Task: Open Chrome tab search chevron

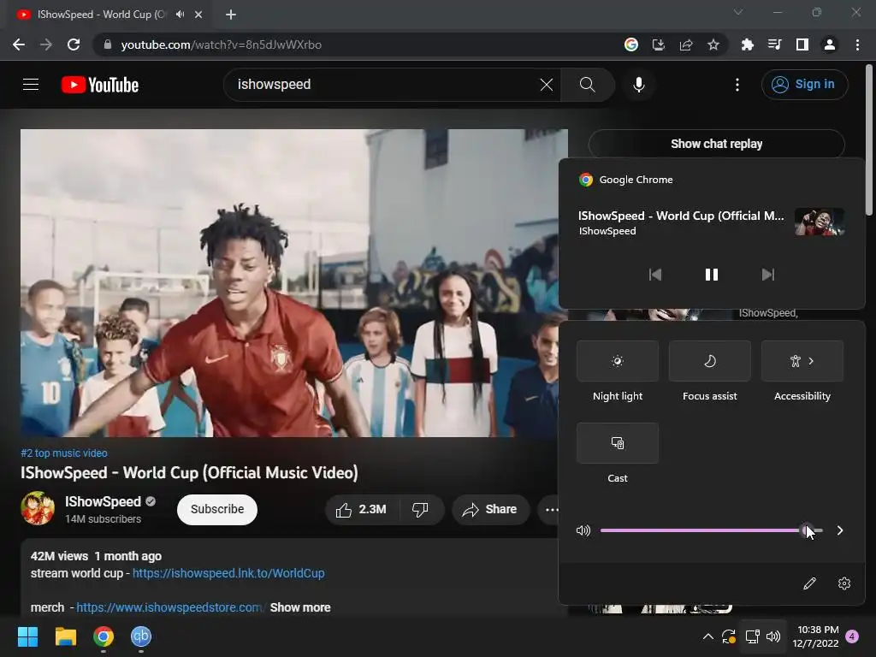Action: point(738,12)
